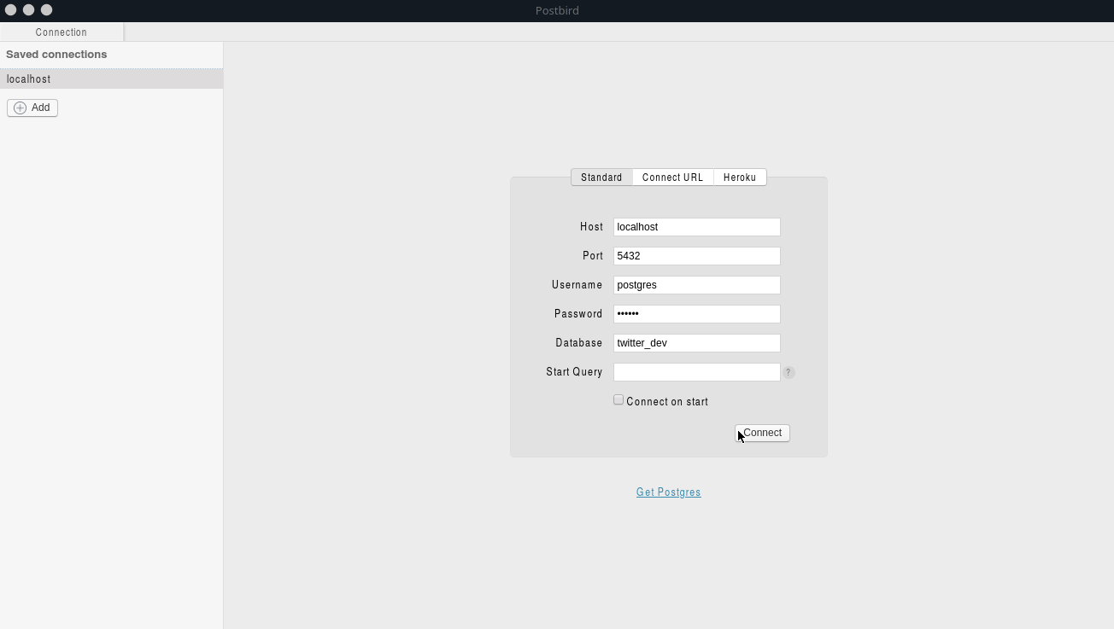
Task: Click the Username field showing postgres
Action: [696, 284]
